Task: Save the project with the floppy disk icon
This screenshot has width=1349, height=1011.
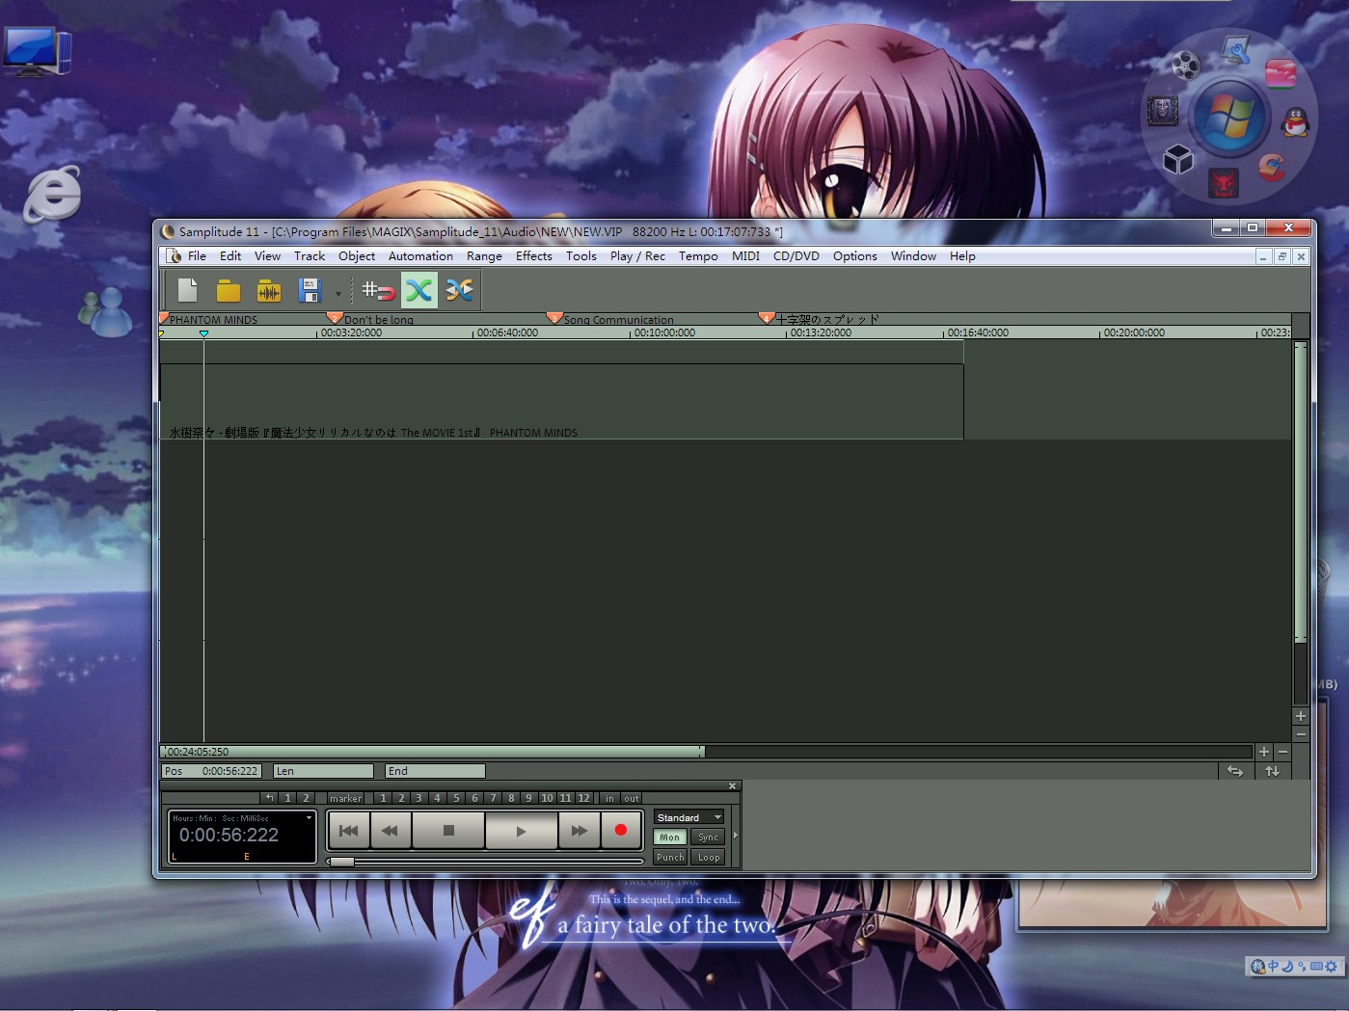Action: click(x=310, y=290)
